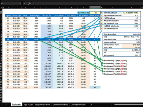The height and width of the screenshot is (107, 143).
Task: Click the INPC de Origen header cell
Action: [35, 15]
